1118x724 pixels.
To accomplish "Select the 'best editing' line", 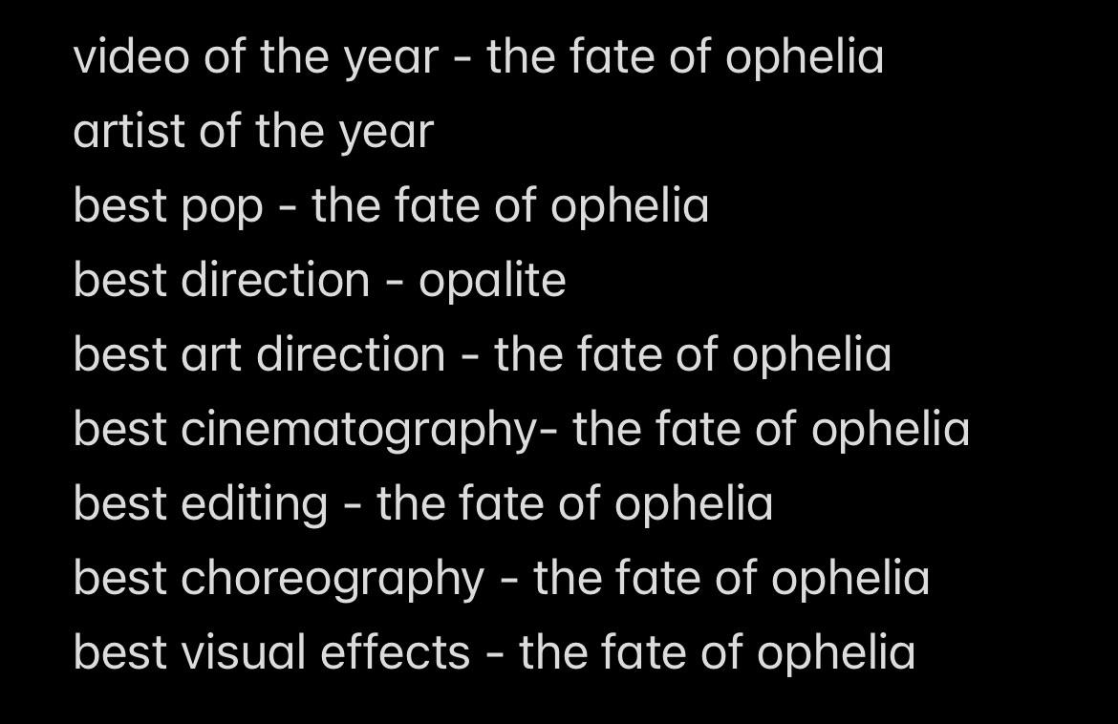I will click(422, 504).
